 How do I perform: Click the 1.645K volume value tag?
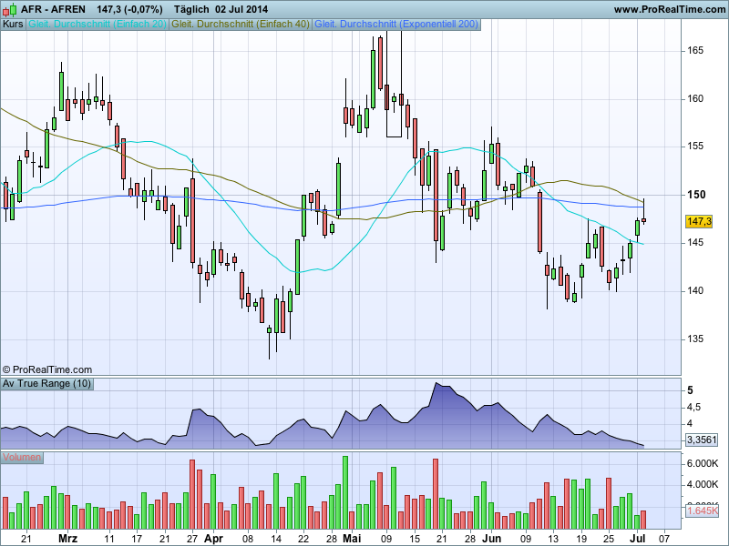702,511
